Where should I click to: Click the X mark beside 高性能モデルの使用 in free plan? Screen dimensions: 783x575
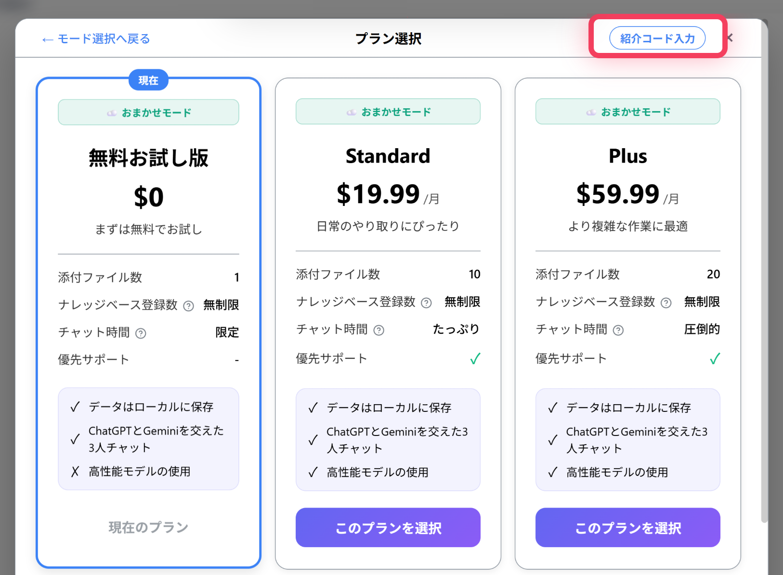(75, 472)
